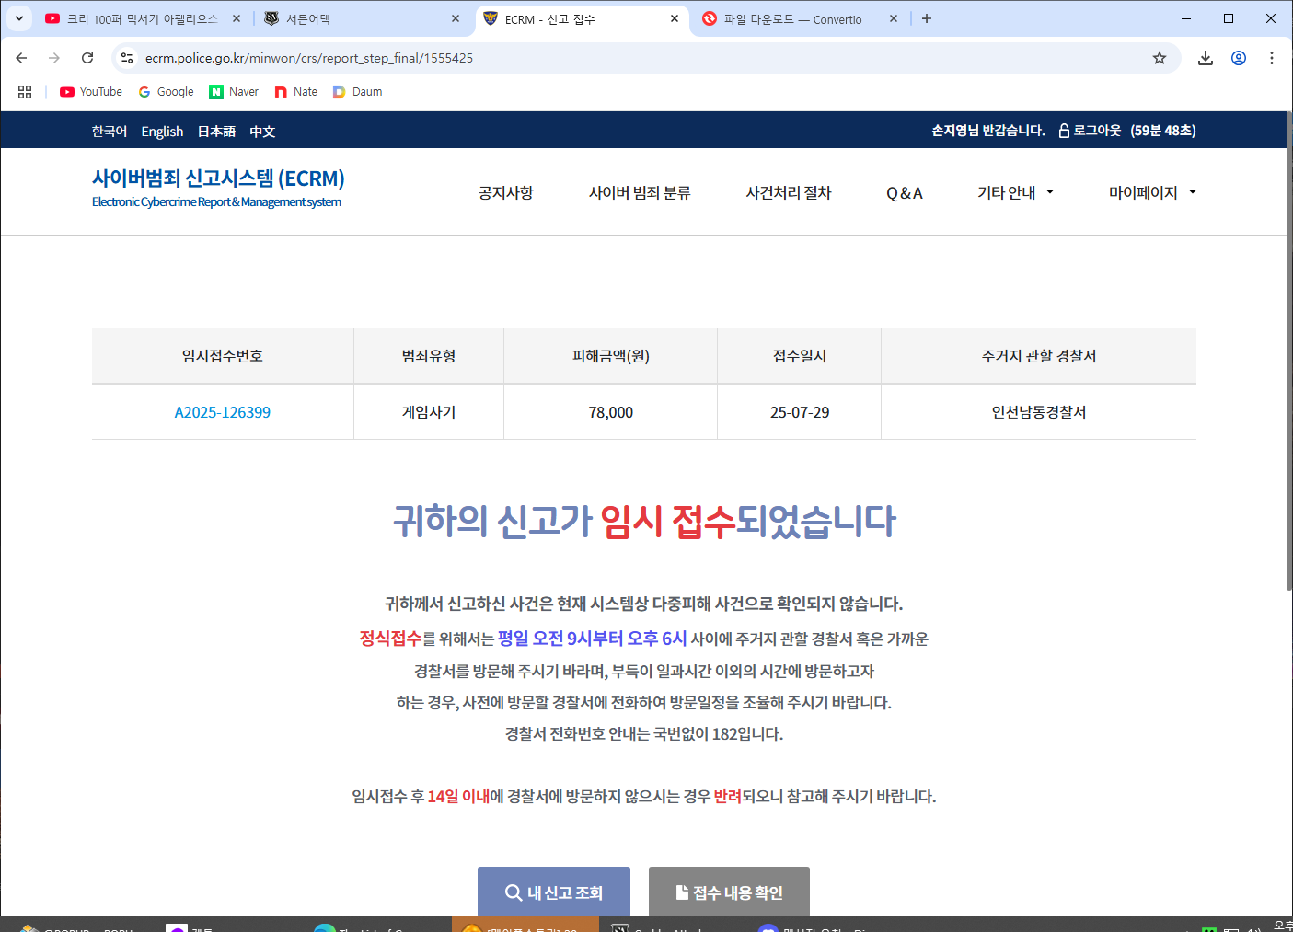Open the tab search chevron button
The image size is (1293, 932).
click(x=18, y=18)
